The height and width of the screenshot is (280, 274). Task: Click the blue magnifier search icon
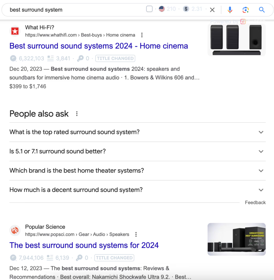(x=262, y=10)
